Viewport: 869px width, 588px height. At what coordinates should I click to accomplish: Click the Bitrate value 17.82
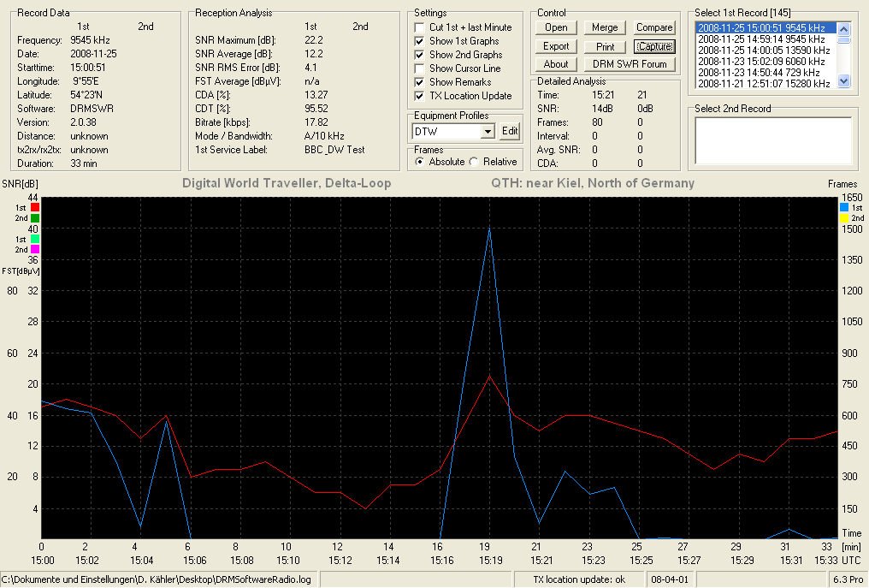click(316, 122)
